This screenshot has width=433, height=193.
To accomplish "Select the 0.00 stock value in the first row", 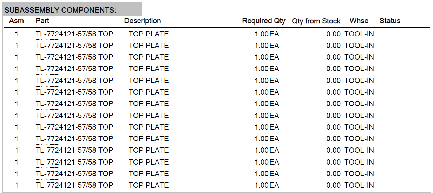I will tap(334, 34).
